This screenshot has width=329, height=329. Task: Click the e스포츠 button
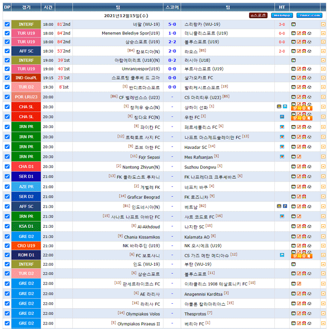[258, 15]
